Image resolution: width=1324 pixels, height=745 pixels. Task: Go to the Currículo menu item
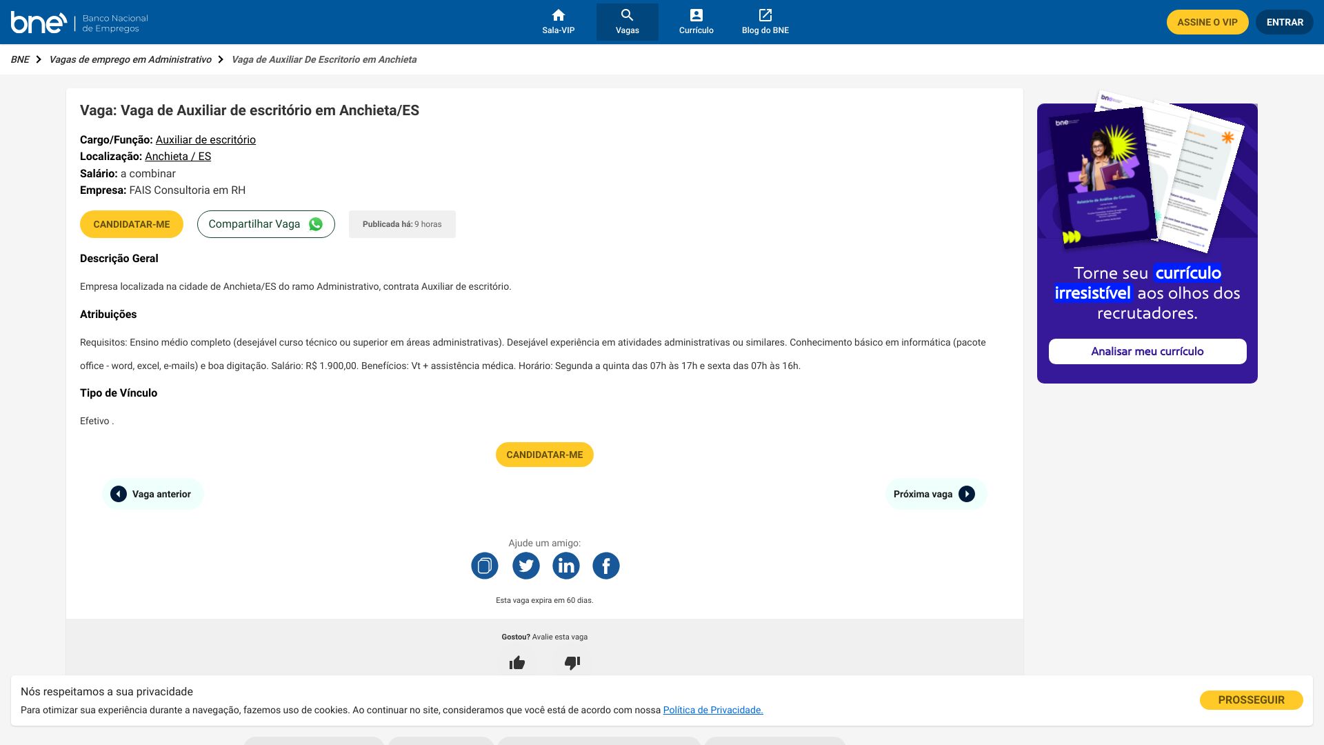point(696,22)
